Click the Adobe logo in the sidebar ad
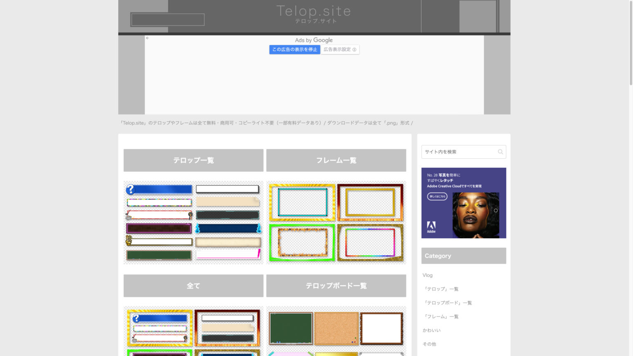The image size is (633, 356). point(431,227)
